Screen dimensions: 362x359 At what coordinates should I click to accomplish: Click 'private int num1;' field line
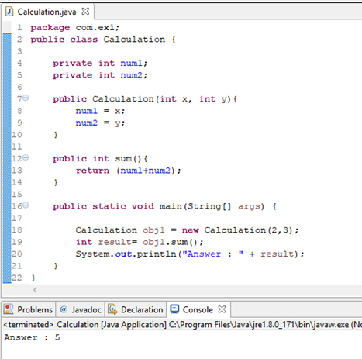coord(100,63)
